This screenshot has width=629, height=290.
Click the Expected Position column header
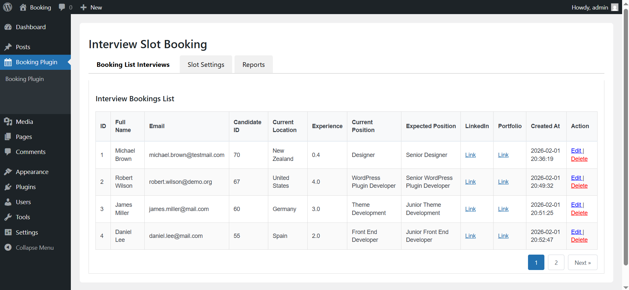(431, 126)
